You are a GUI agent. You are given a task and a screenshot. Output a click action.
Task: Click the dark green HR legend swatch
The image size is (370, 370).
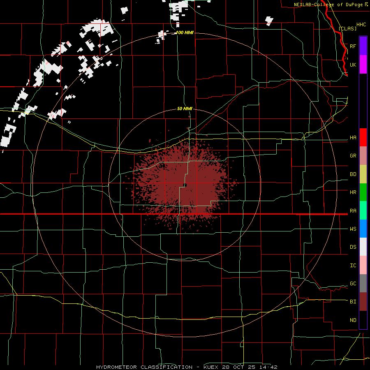363,192
